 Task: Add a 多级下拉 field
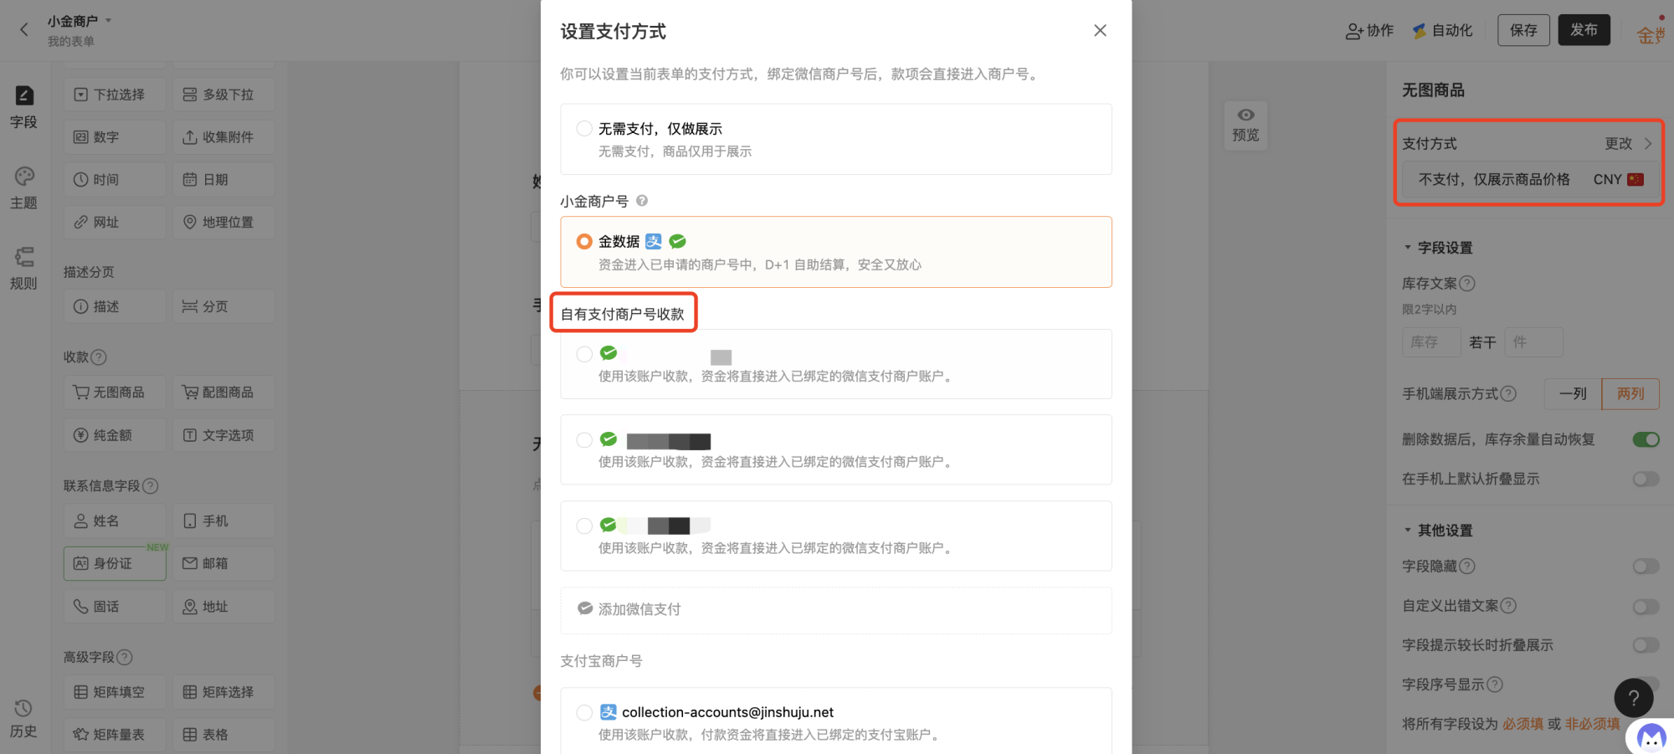(223, 95)
